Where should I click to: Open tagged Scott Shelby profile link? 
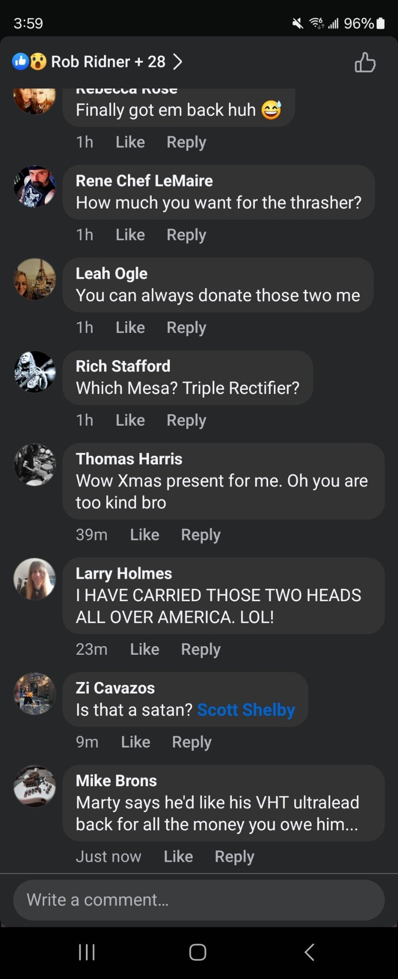(x=246, y=710)
